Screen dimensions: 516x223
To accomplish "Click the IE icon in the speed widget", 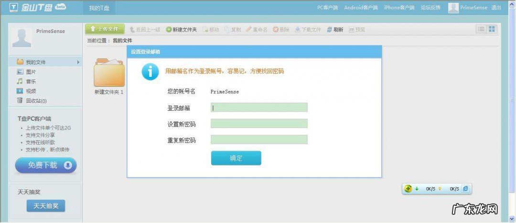I will [x=466, y=189].
